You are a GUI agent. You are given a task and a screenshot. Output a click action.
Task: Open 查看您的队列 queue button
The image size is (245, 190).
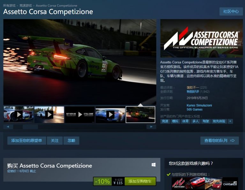[x=219, y=141]
